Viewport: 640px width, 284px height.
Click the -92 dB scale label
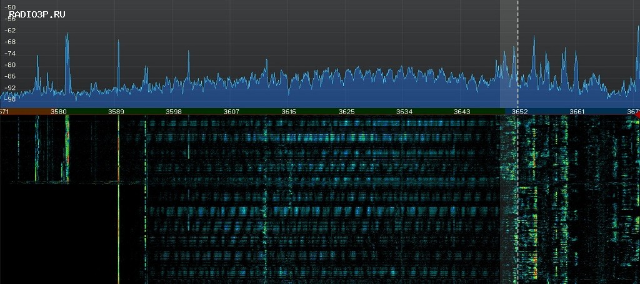(10, 87)
